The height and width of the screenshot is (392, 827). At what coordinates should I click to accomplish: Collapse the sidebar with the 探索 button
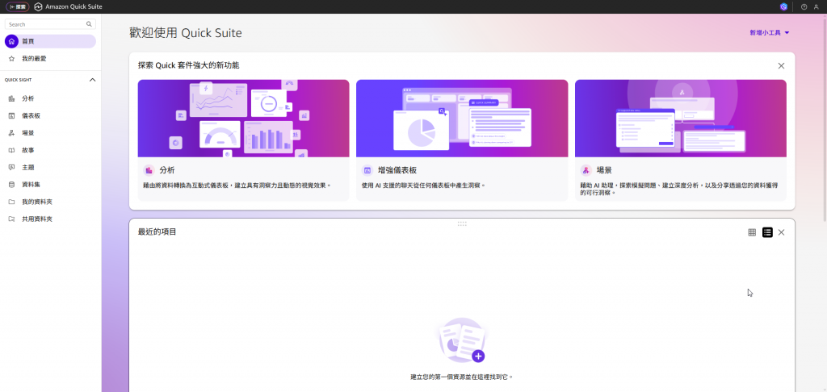click(x=18, y=6)
